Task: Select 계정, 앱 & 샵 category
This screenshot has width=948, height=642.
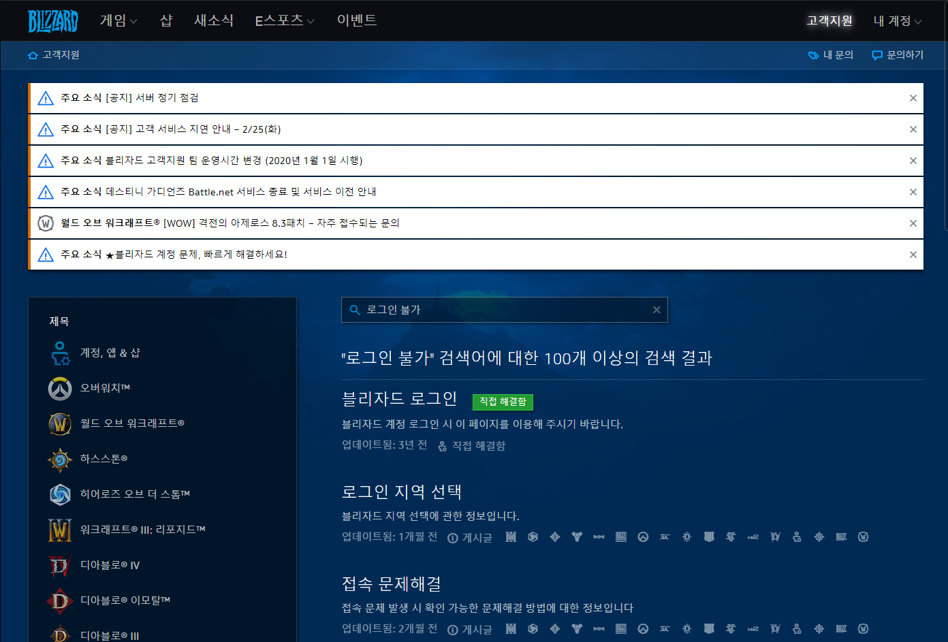Action: [95, 353]
